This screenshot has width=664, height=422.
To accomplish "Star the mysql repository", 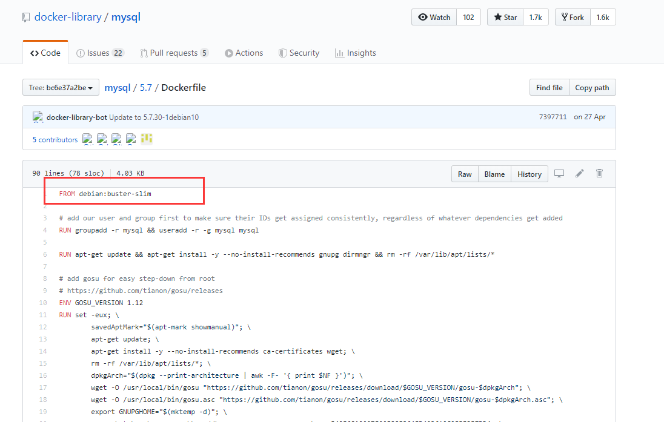I will point(505,18).
